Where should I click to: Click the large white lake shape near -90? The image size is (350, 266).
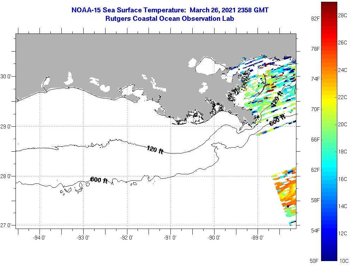pos(210,66)
